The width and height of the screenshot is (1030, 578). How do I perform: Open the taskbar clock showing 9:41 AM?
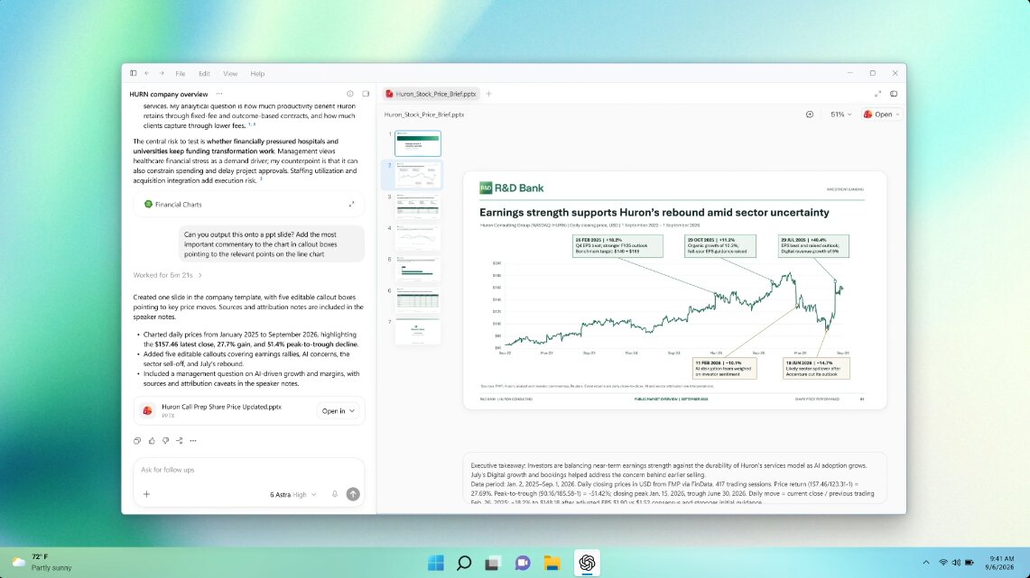1001,563
